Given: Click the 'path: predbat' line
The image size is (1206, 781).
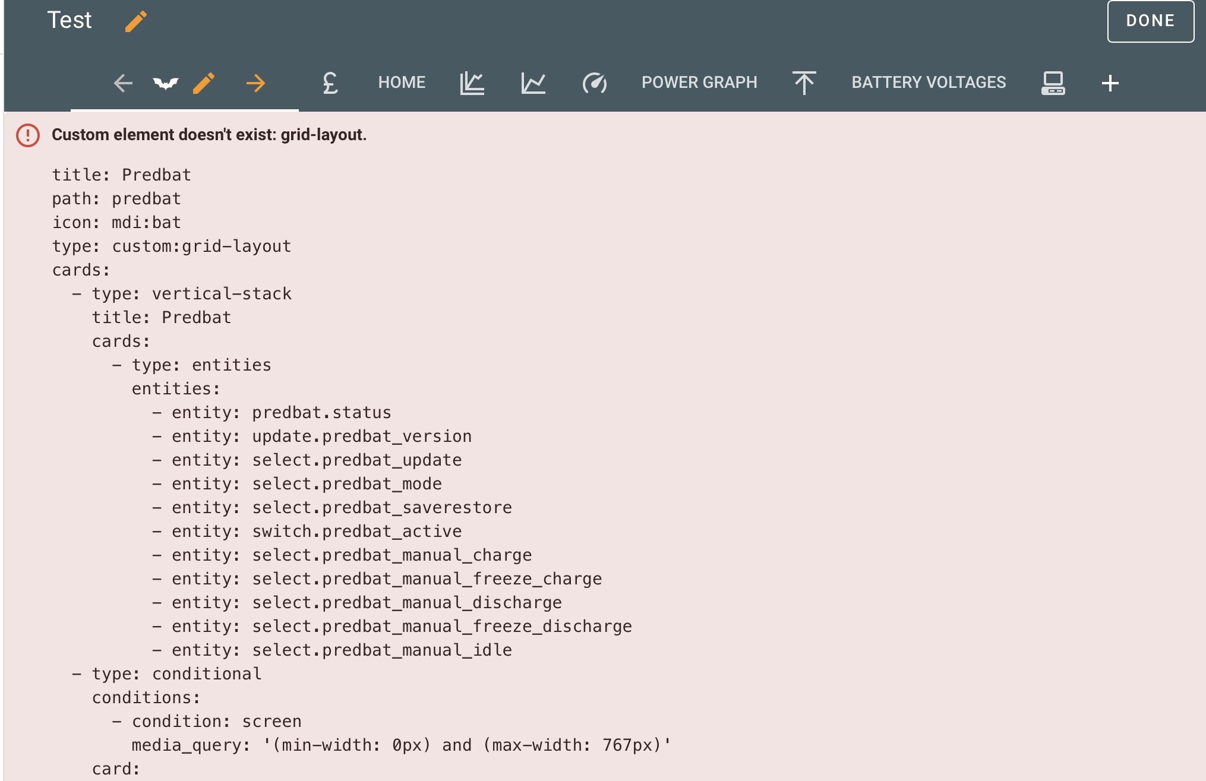Looking at the screenshot, I should click(116, 198).
